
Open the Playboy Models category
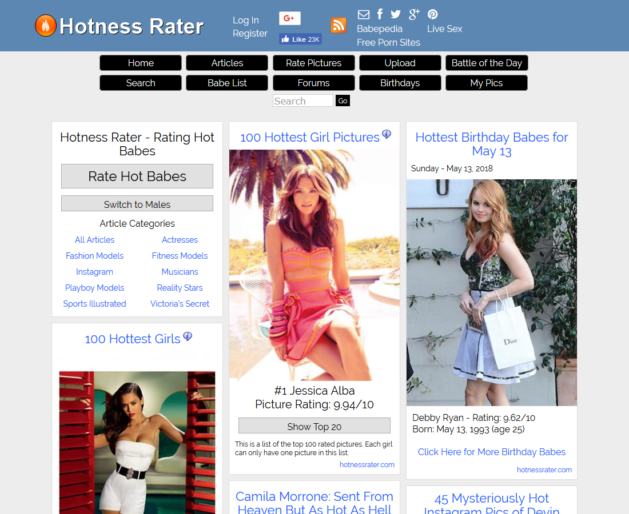pos(95,288)
